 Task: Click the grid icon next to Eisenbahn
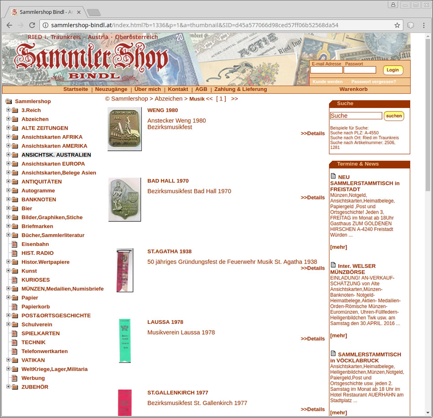pos(15,244)
